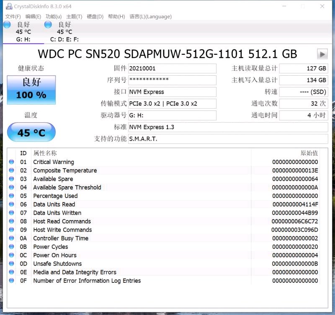The height and width of the screenshot is (315, 335).
Task: Select the Unsafe Shutdowns attribute name
Action: (x=57, y=264)
